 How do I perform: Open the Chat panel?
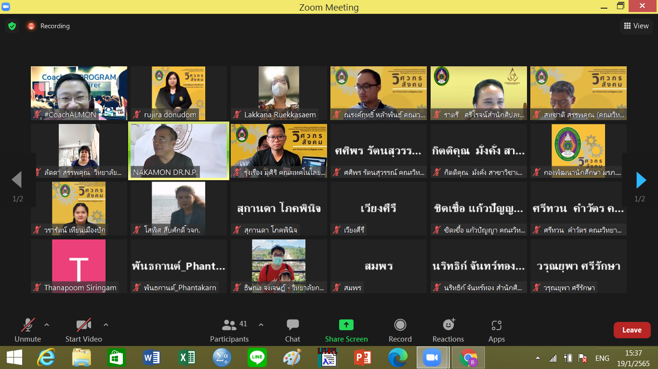coord(292,331)
